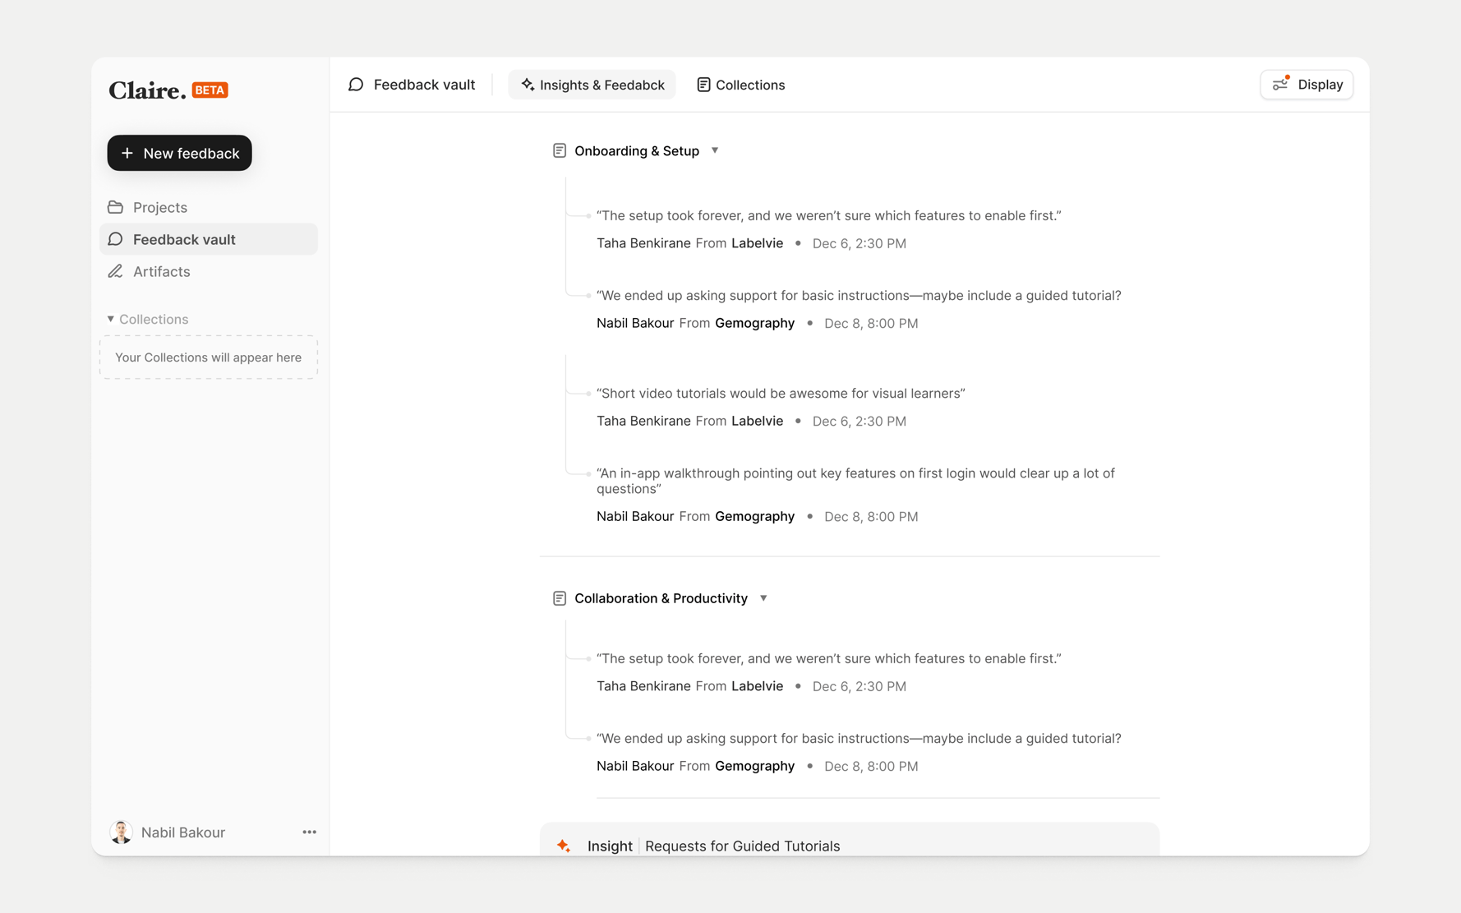
Task: Collapse the Onboarding & Setup group
Action: (715, 150)
